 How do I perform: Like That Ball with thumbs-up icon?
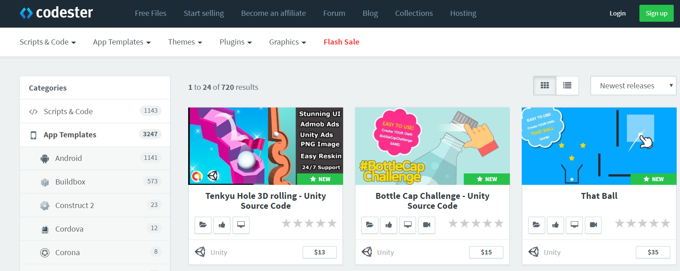click(555, 225)
